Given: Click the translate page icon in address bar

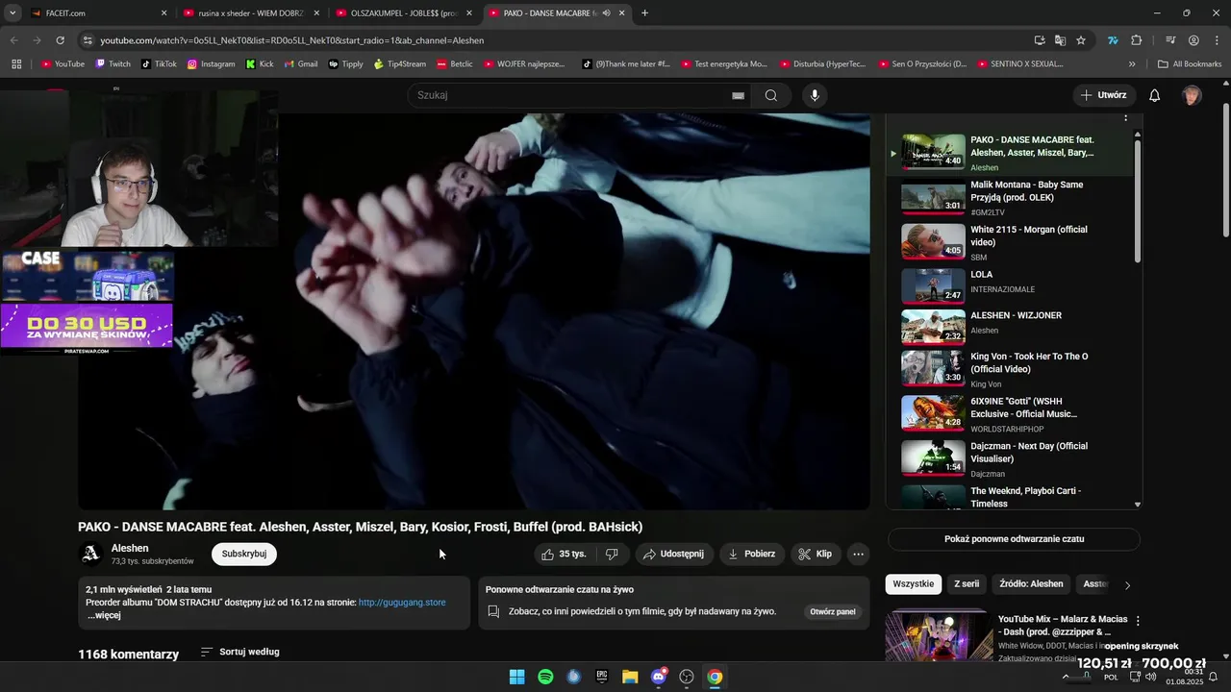Looking at the screenshot, I should point(1060,40).
